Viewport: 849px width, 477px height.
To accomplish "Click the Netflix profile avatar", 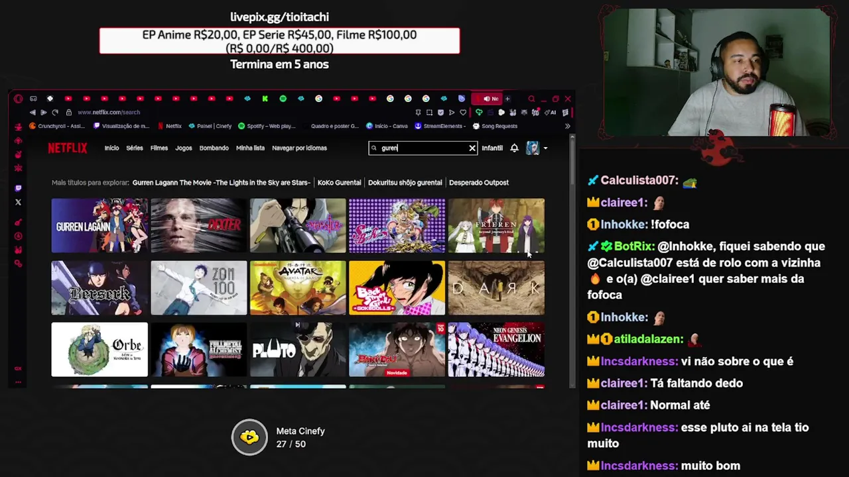I will point(533,148).
